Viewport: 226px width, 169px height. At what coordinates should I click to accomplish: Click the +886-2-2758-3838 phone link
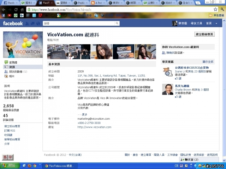tap(89, 123)
